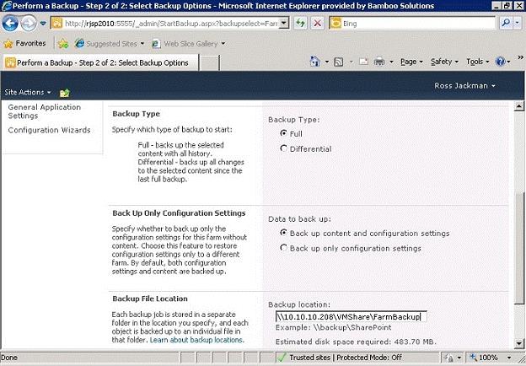Open the search provider dropdown arrow

[x=517, y=23]
